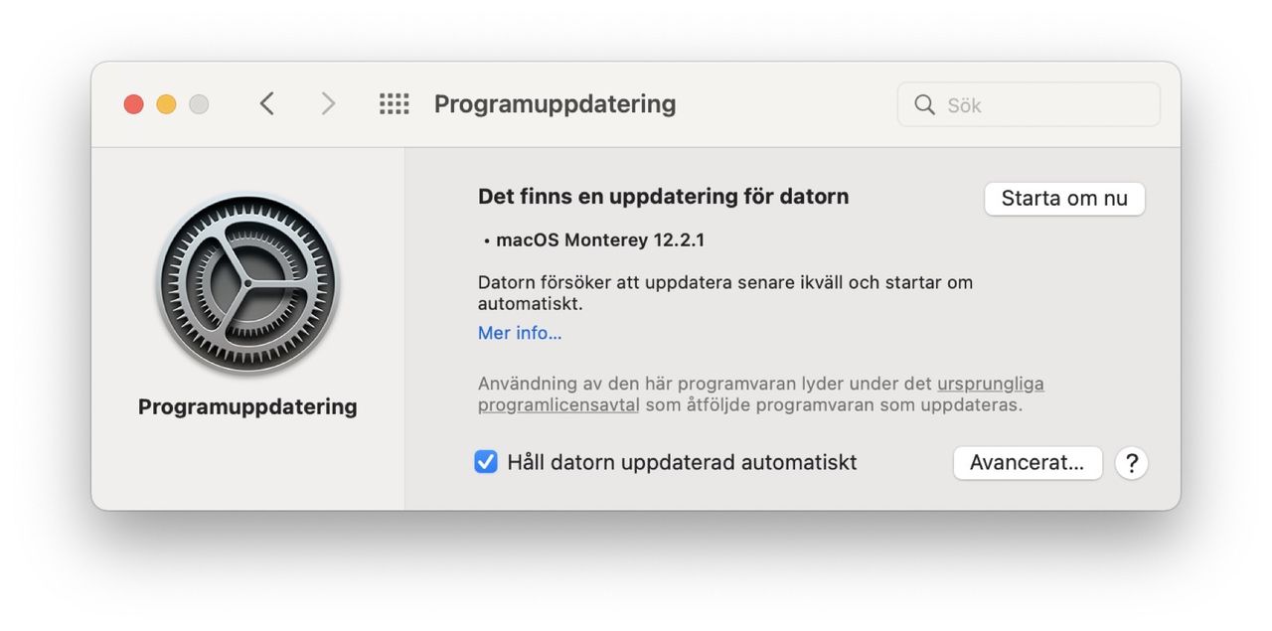This screenshot has width=1272, height=631.
Task: Expand back navigation history with the left chevron
Action: tap(266, 103)
